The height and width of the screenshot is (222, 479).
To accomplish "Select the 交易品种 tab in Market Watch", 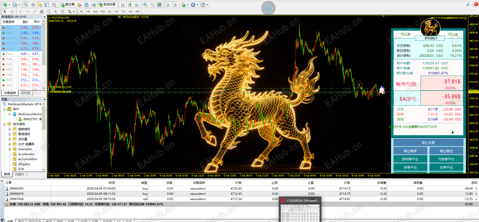I will (x=10, y=93).
